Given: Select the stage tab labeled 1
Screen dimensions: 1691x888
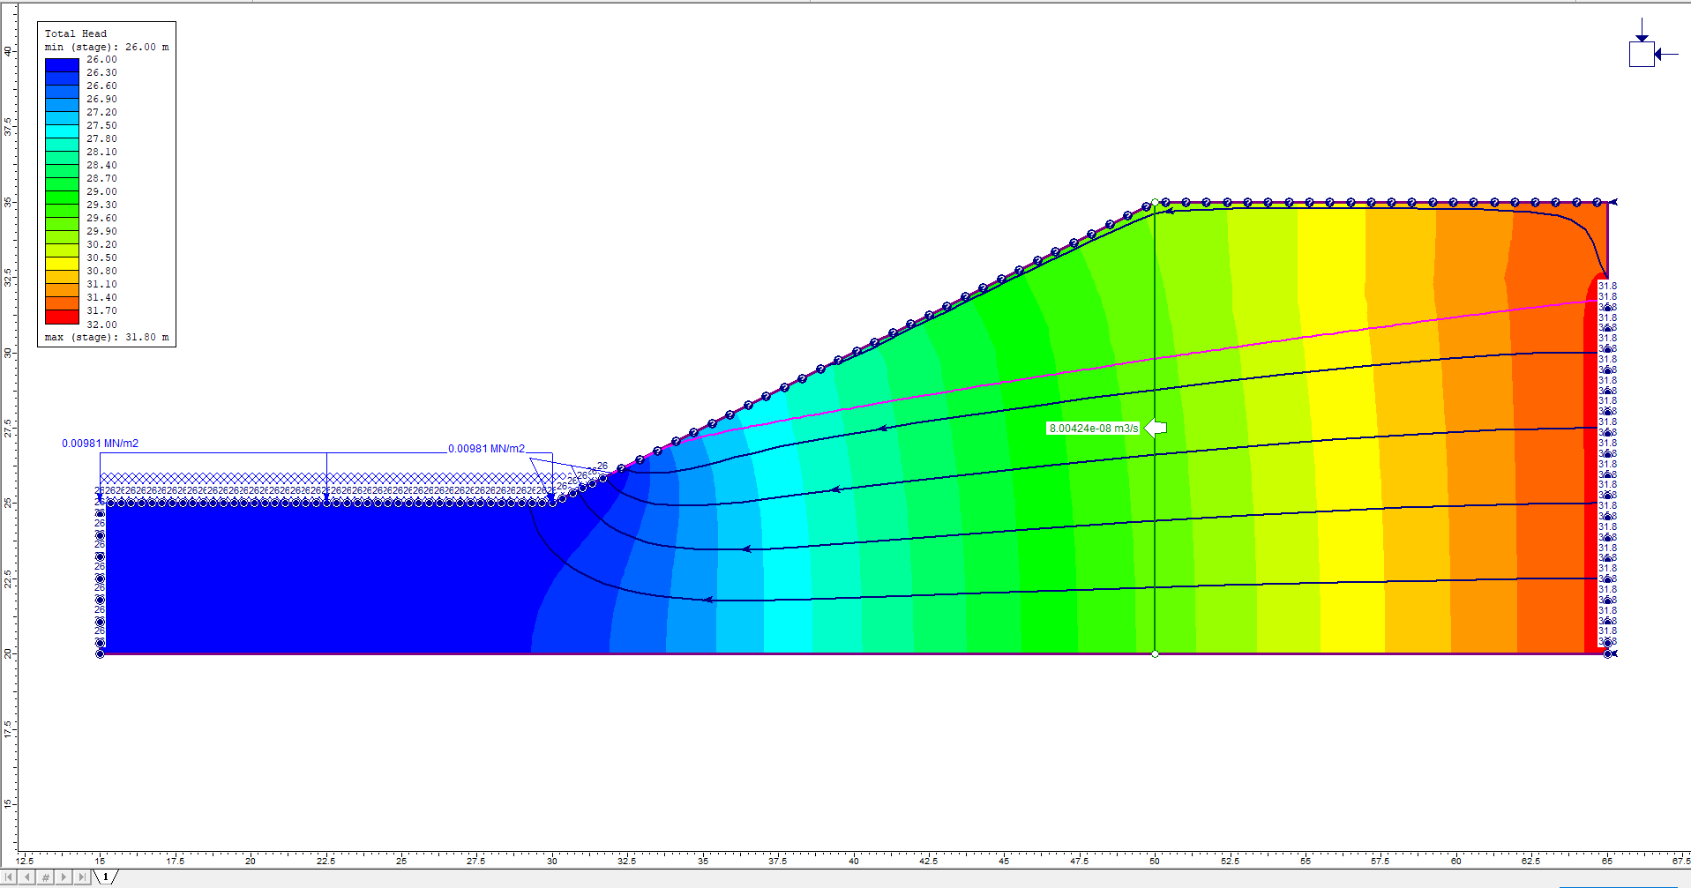Looking at the screenshot, I should pyautogui.click(x=106, y=877).
